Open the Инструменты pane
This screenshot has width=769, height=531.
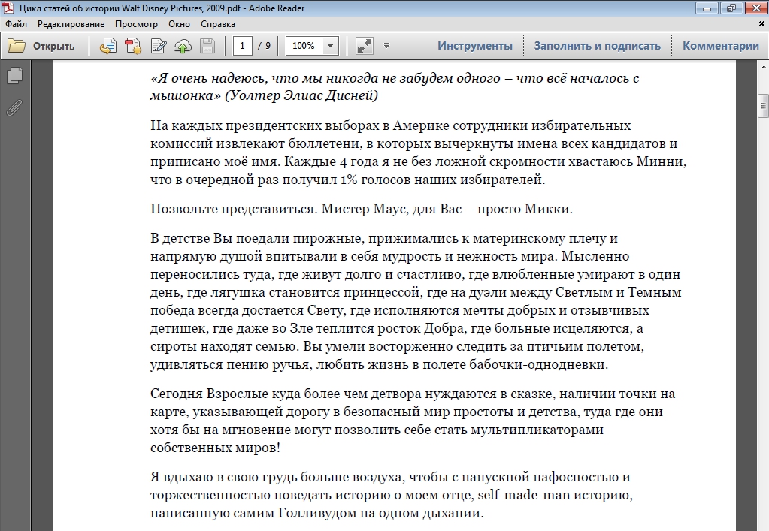pyautogui.click(x=475, y=46)
